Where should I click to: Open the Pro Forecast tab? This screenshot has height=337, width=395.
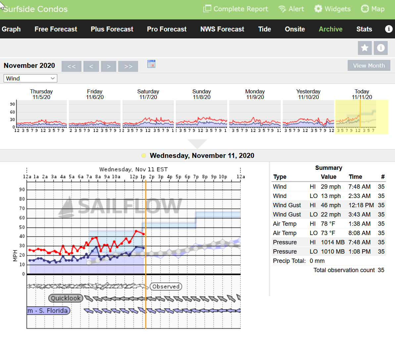pyautogui.click(x=167, y=29)
